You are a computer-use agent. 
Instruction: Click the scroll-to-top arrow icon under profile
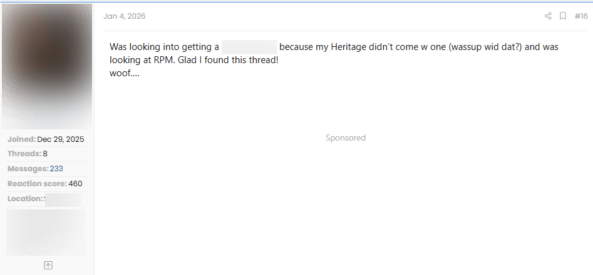tap(48, 265)
